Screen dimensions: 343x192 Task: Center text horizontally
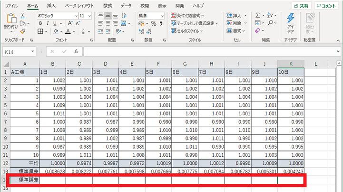tap(108, 23)
